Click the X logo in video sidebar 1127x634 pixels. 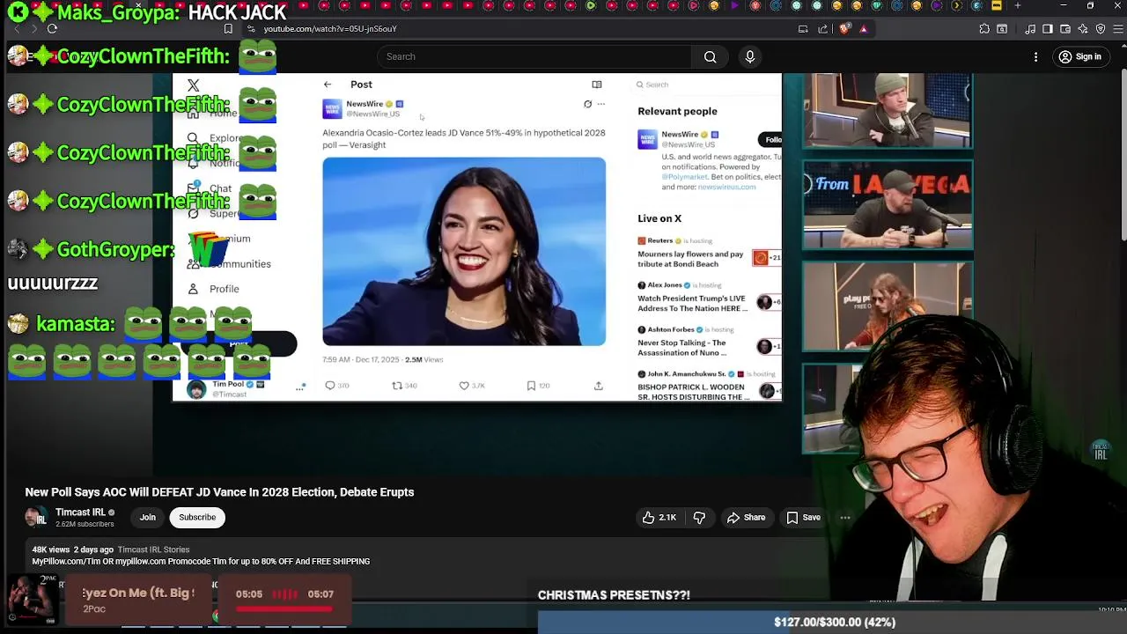click(x=193, y=85)
